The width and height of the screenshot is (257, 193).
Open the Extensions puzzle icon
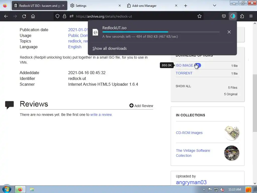[242, 16]
